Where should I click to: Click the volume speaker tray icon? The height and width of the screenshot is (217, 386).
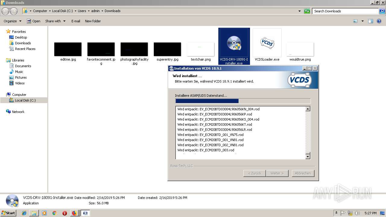pos(357,213)
